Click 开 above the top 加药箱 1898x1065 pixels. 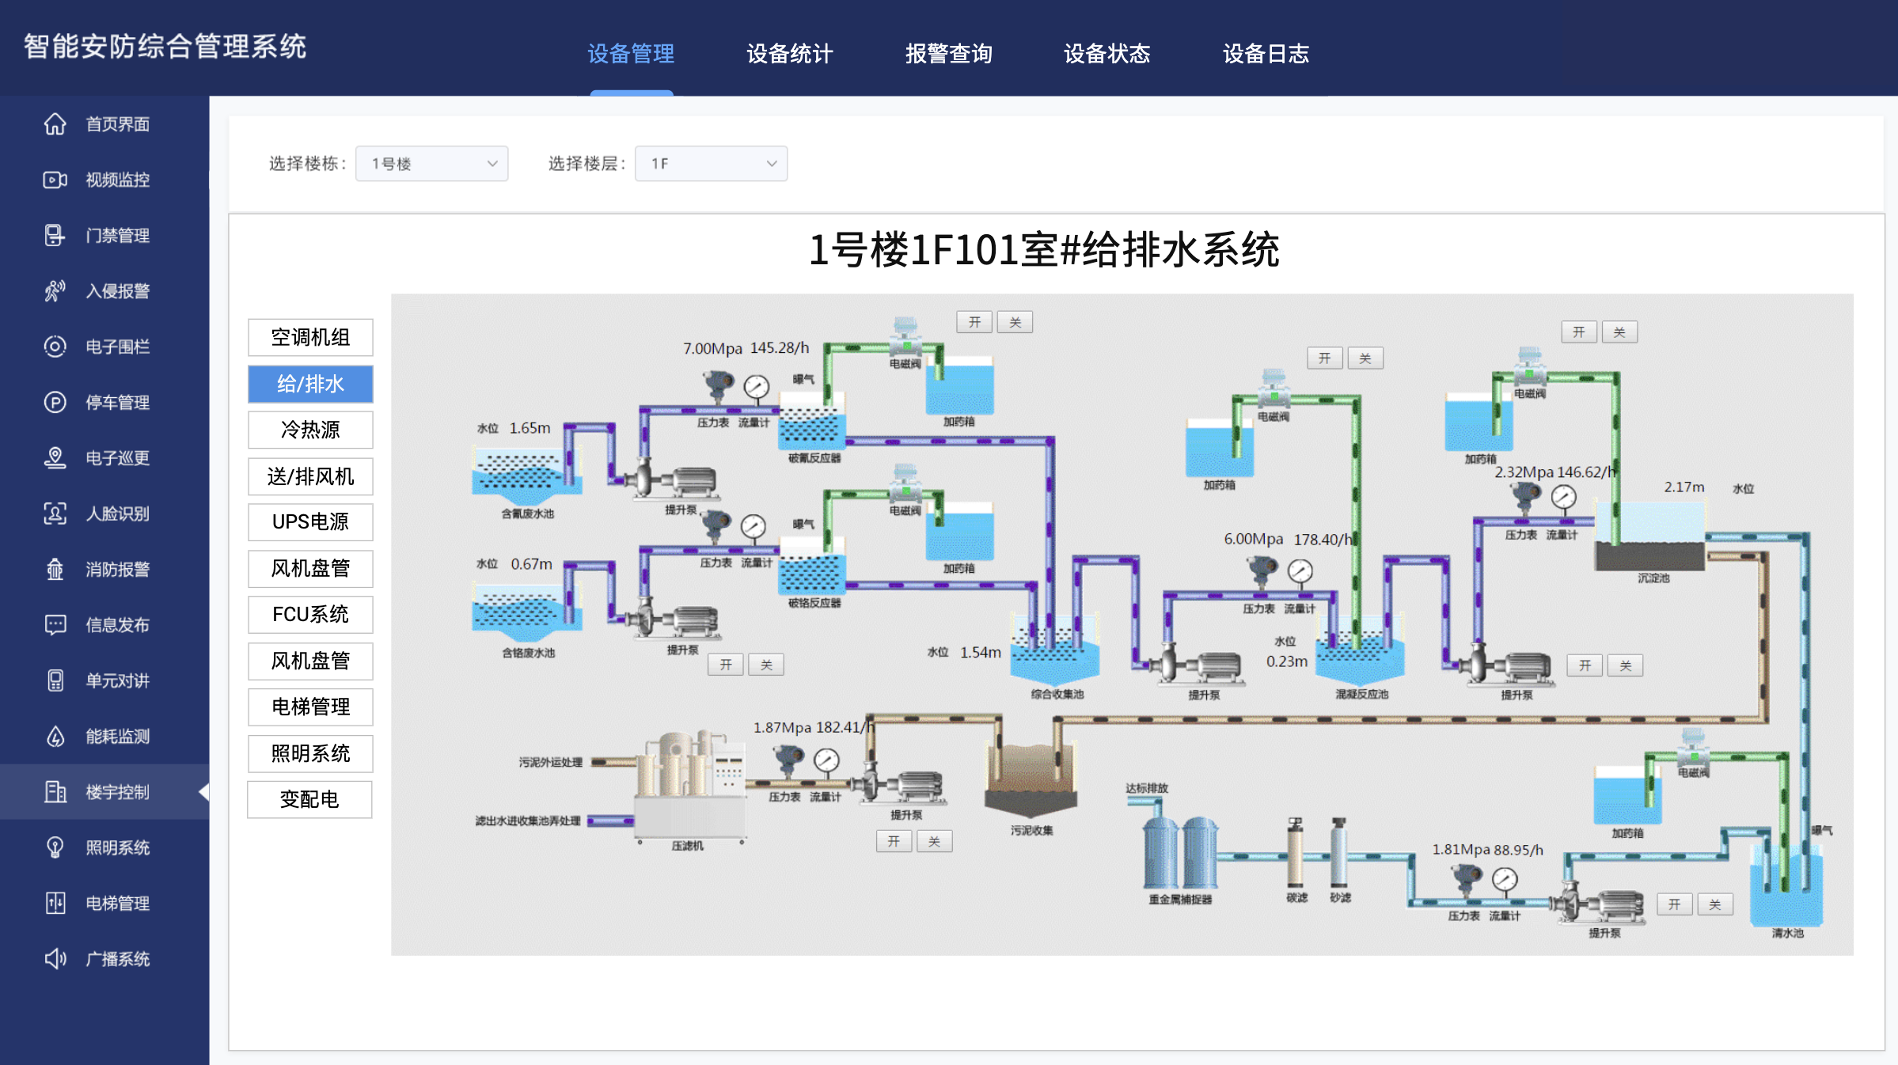974,322
